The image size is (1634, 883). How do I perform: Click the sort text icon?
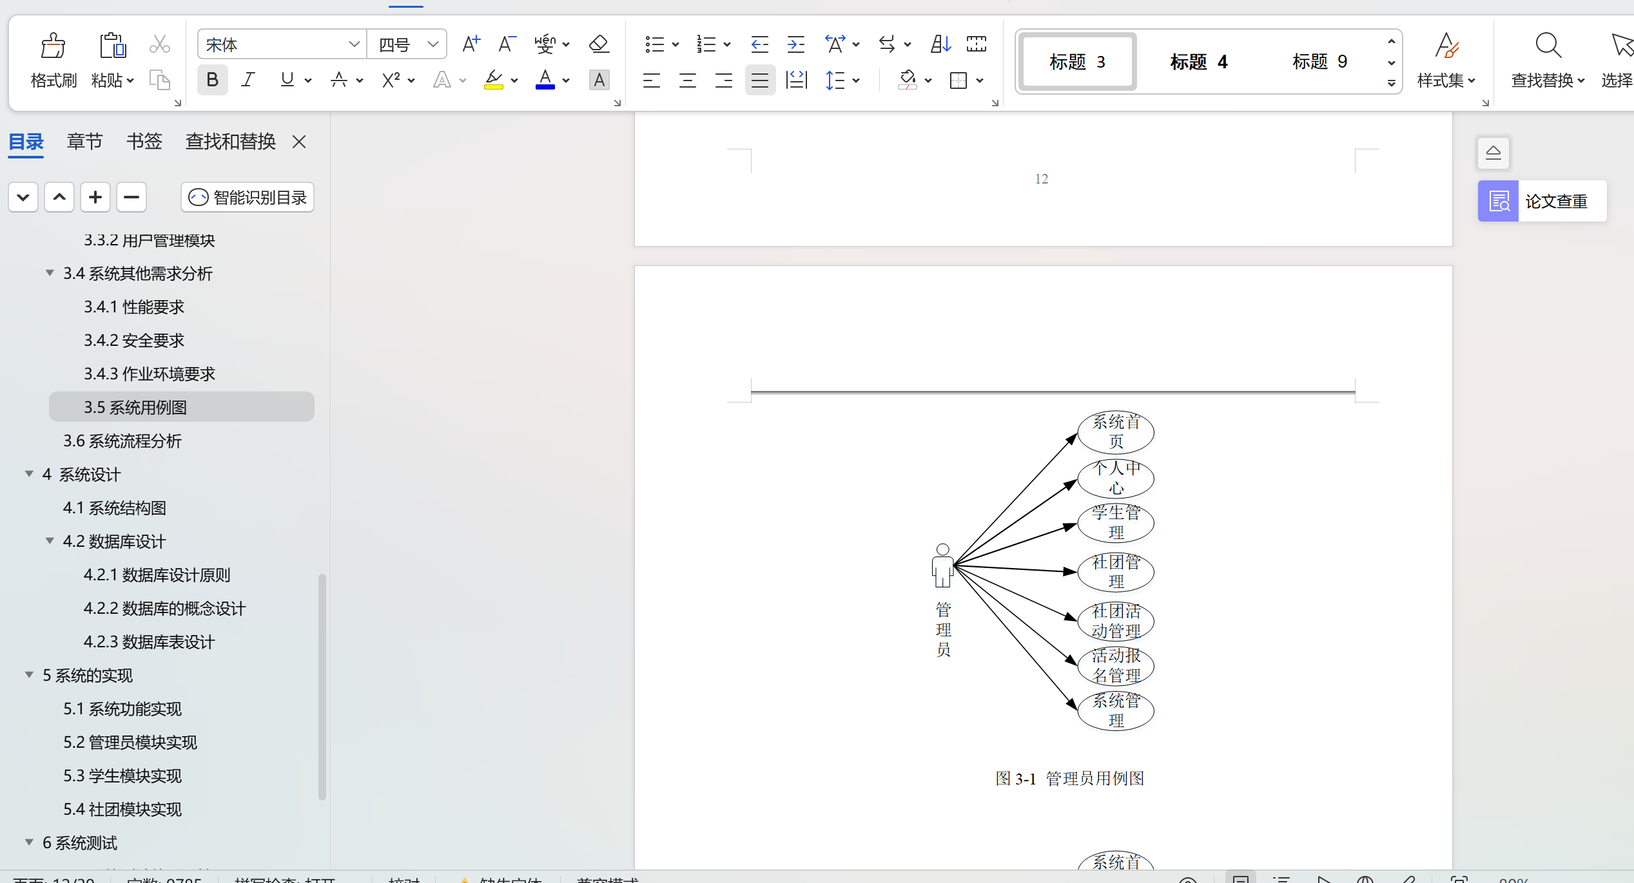click(x=940, y=44)
